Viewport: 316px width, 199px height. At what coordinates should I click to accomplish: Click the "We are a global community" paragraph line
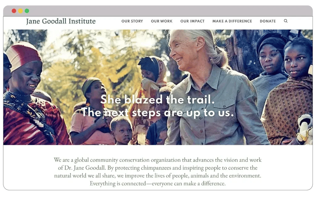158,160
